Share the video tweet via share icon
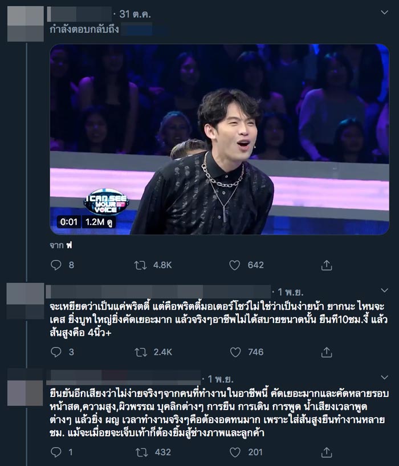 (327, 265)
